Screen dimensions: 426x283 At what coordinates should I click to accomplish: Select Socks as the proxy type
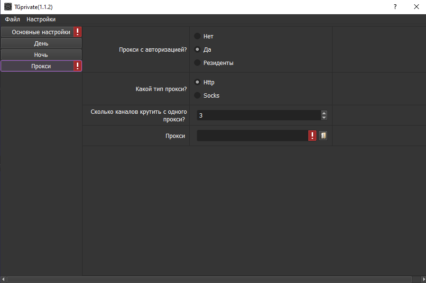pyautogui.click(x=197, y=96)
